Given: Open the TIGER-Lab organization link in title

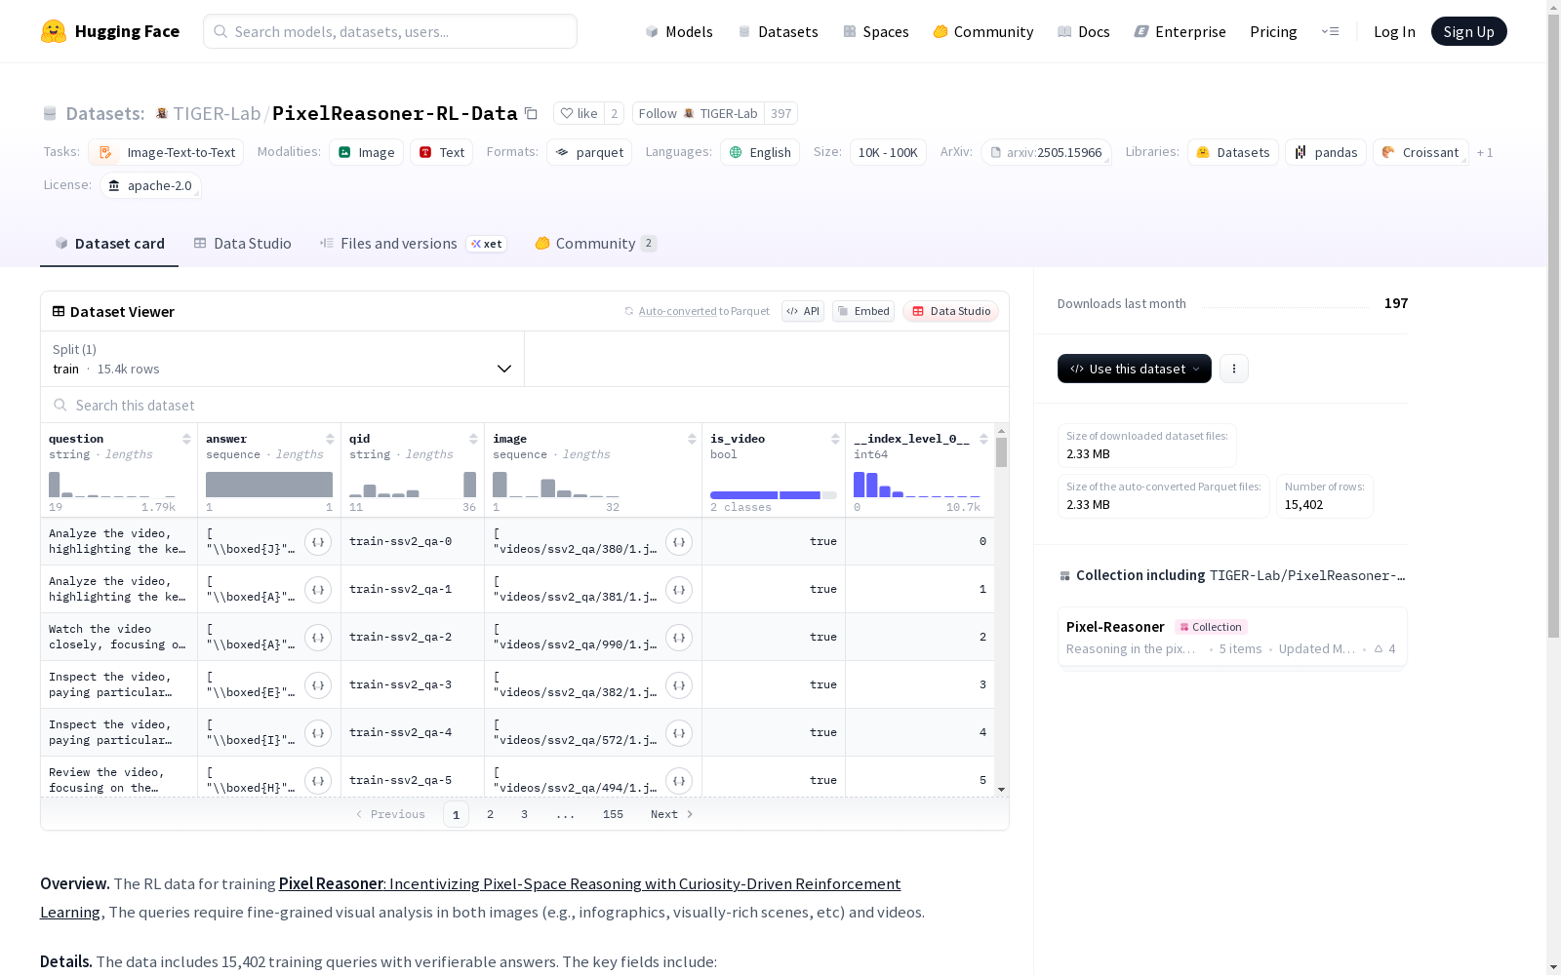Looking at the screenshot, I should click(x=217, y=113).
